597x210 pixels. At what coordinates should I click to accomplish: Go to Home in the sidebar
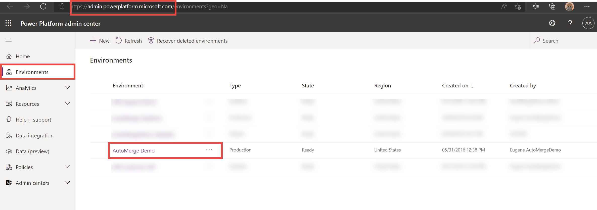(23, 57)
